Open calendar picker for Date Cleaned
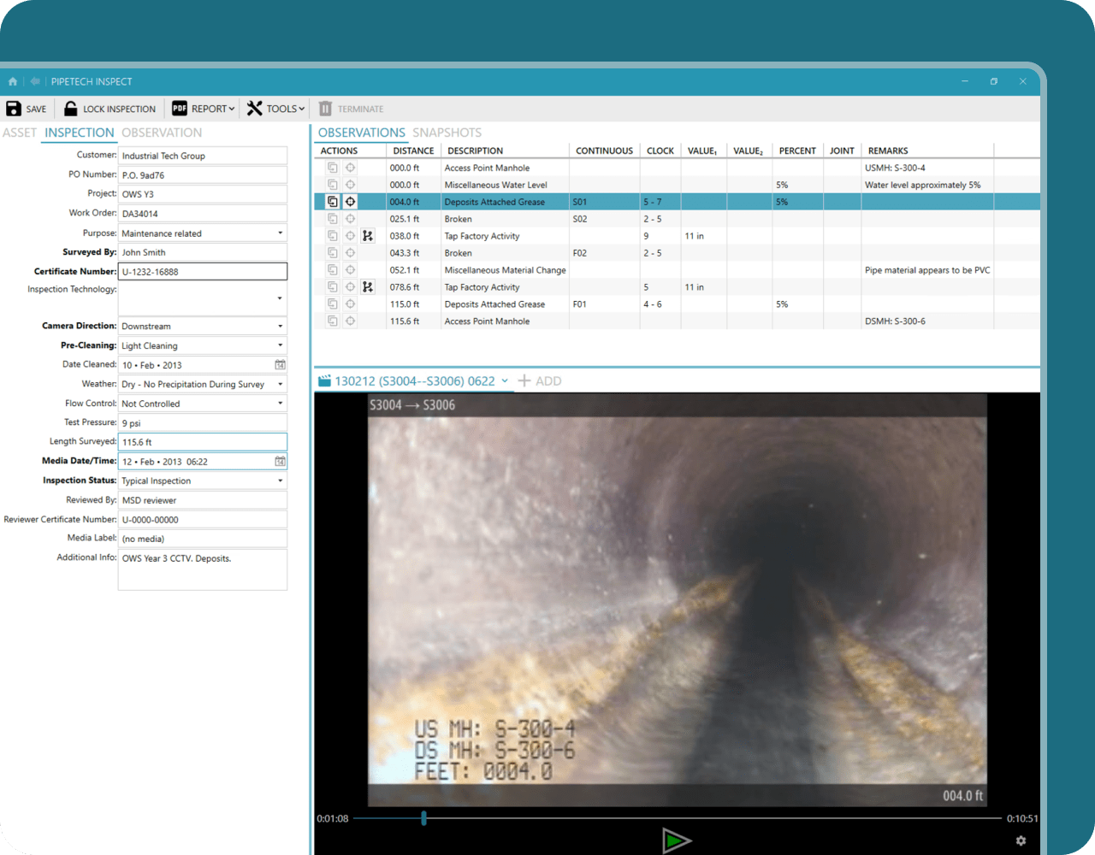 pyautogui.click(x=280, y=365)
